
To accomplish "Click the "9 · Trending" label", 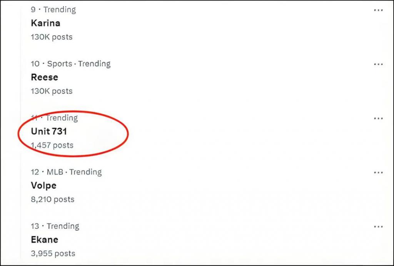I will click(53, 10).
